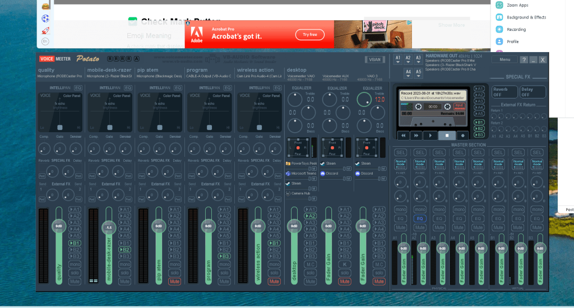This screenshot has height=308, width=574.
Task: Click the Discord icon in VAIO 3 strip
Action: pos(358,174)
